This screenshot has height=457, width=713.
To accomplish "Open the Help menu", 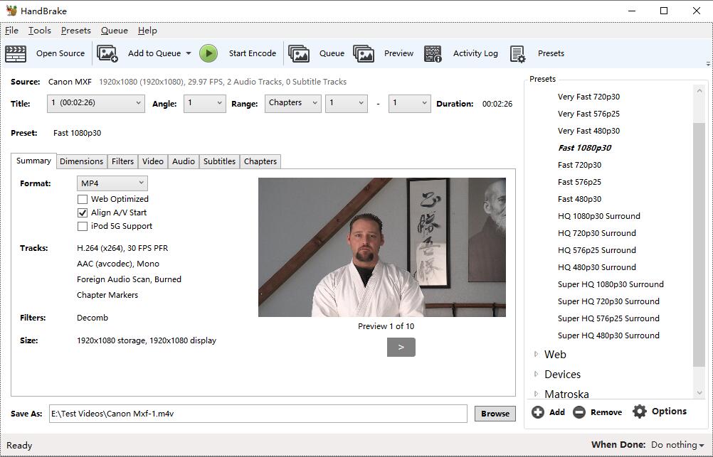I will coord(147,31).
